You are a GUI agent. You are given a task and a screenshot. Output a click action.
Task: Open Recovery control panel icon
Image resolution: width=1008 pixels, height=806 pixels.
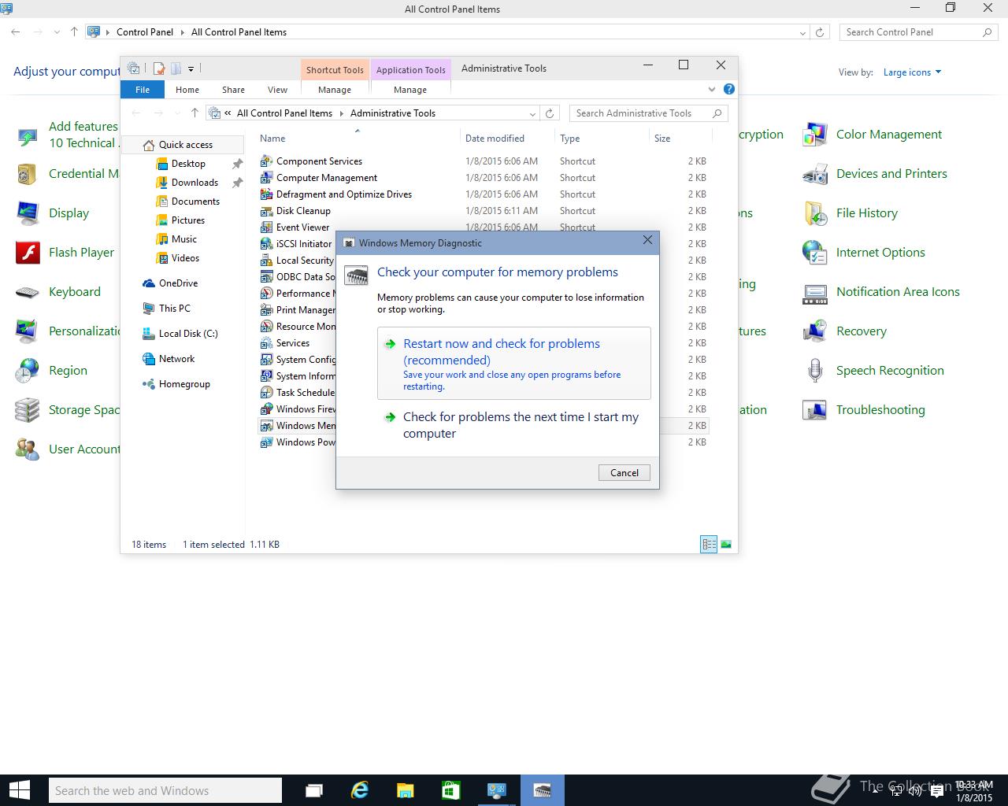click(x=815, y=331)
